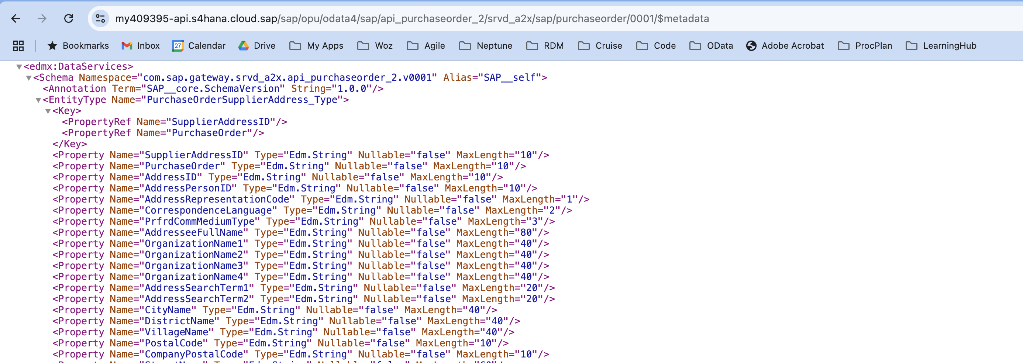
Task: Open the Calendar bookmark
Action: click(x=199, y=46)
